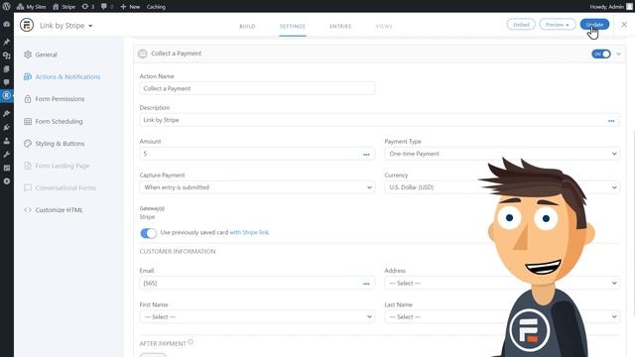Open the Currency dropdown
The width and height of the screenshot is (635, 357).
(502, 187)
